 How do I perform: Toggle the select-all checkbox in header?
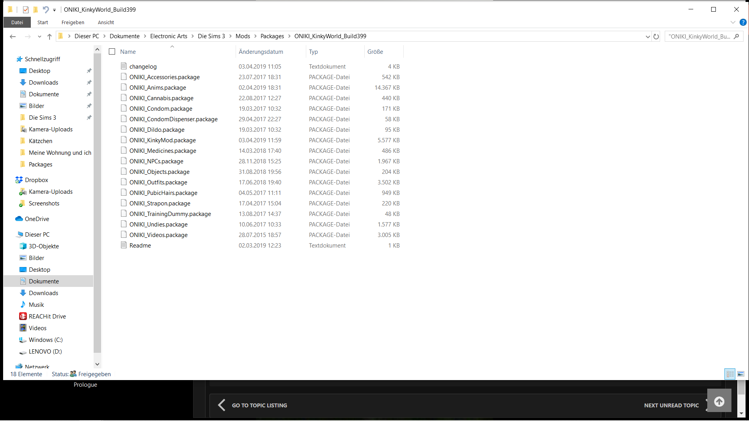tap(112, 51)
